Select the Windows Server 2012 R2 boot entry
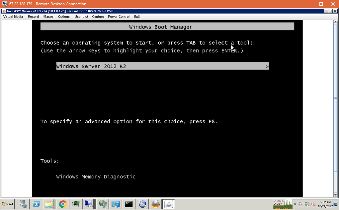 point(163,66)
